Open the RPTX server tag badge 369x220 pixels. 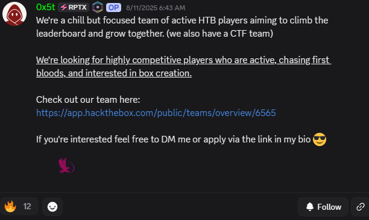pyautogui.click(x=74, y=7)
